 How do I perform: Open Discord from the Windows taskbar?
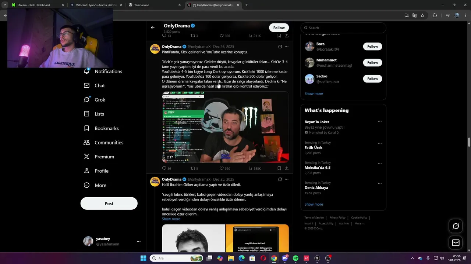[285, 258]
